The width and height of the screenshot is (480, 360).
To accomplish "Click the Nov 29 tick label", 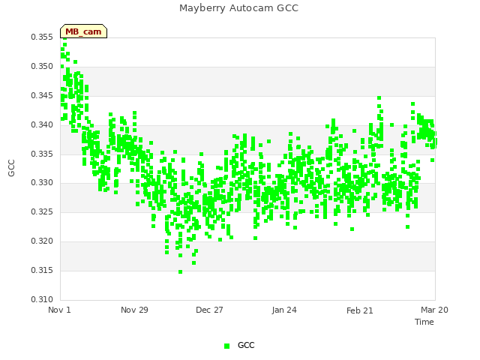I will pos(134,310).
